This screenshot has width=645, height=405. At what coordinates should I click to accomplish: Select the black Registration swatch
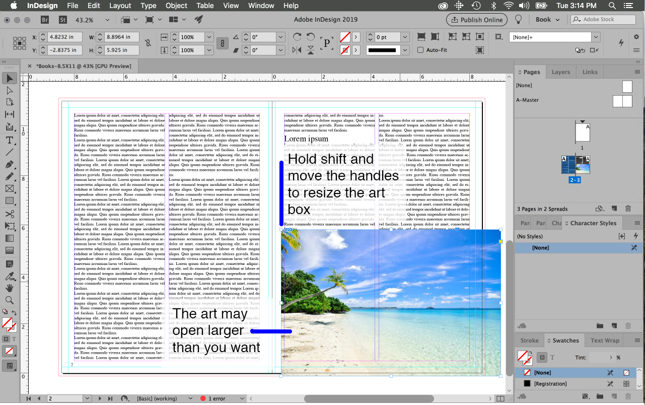click(550, 384)
